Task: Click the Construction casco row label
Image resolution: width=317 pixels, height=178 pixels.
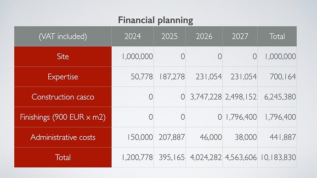Action: click(x=63, y=97)
